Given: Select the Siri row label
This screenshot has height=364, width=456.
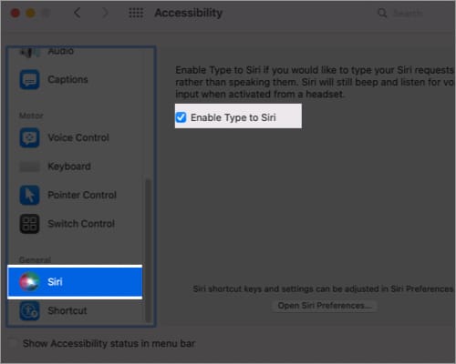Looking at the screenshot, I should (55, 282).
